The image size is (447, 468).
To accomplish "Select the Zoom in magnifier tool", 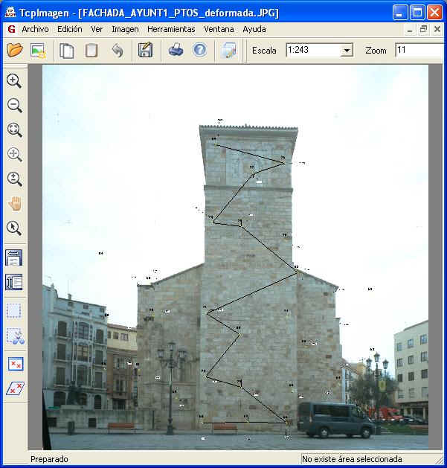I will tap(14, 81).
